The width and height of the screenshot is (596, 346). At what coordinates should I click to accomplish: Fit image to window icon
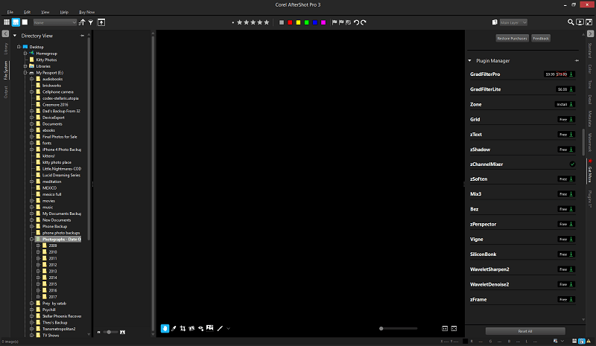coord(454,329)
